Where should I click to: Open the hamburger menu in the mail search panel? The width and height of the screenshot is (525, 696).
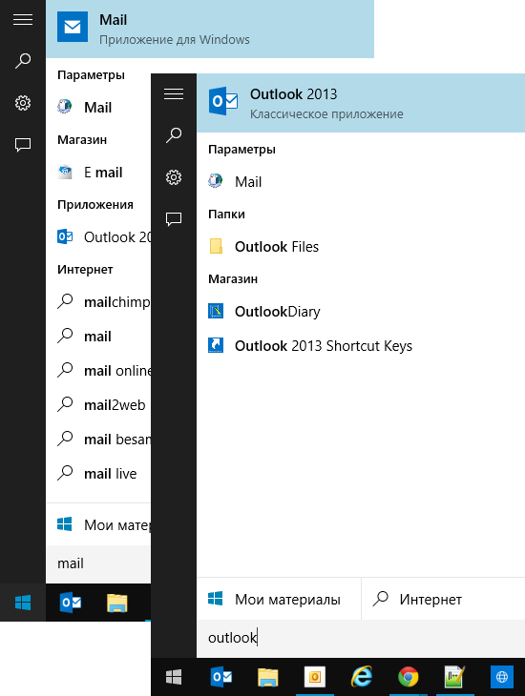tap(23, 20)
